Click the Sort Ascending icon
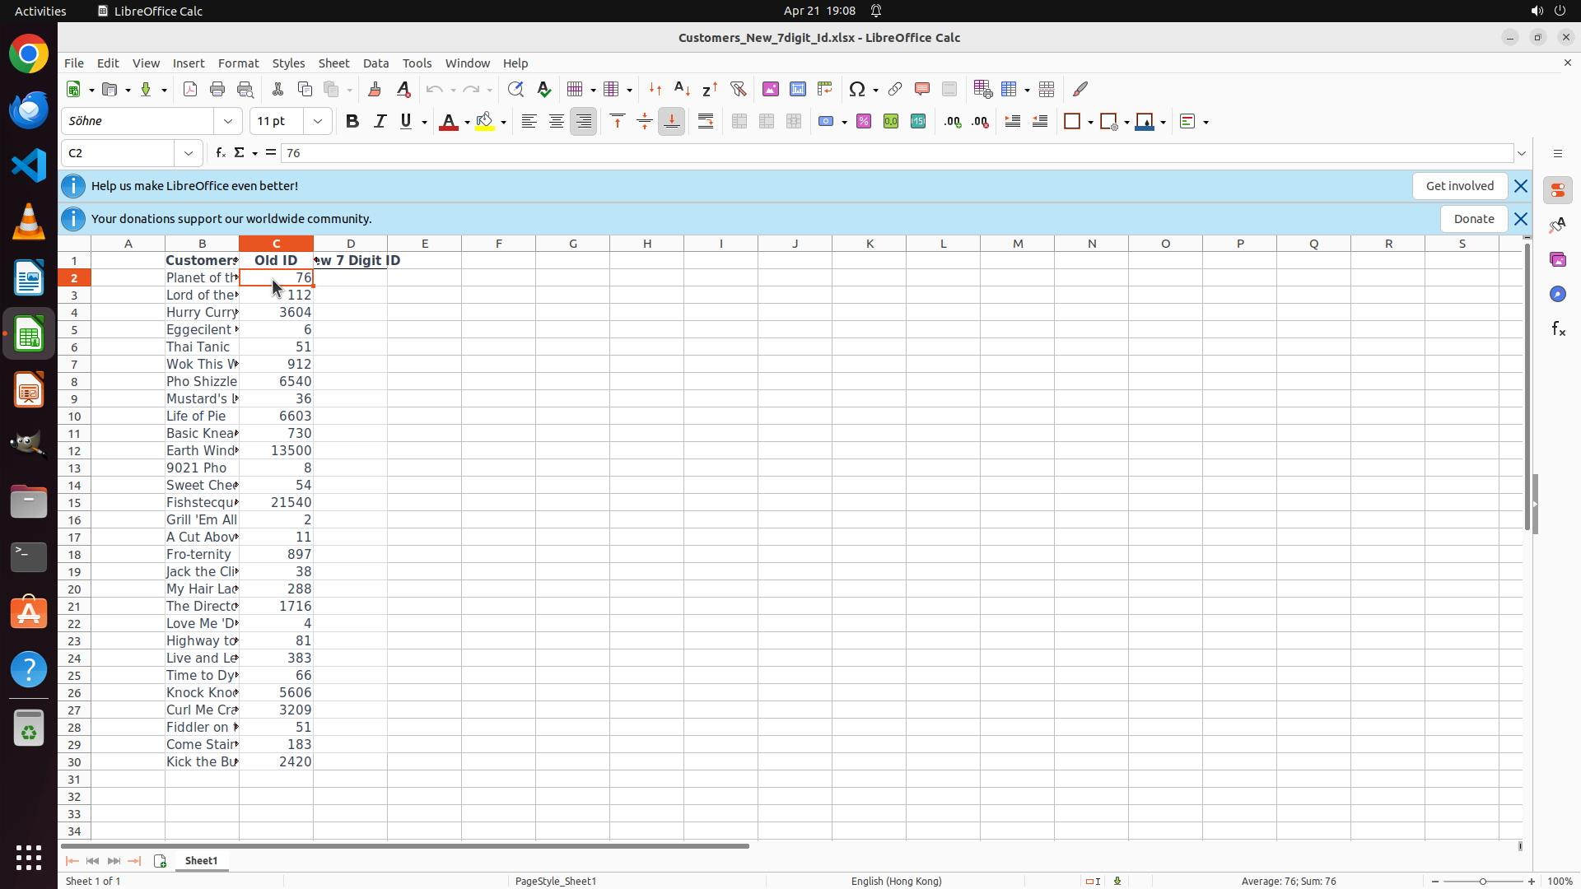This screenshot has height=889, width=1581. coord(682,89)
